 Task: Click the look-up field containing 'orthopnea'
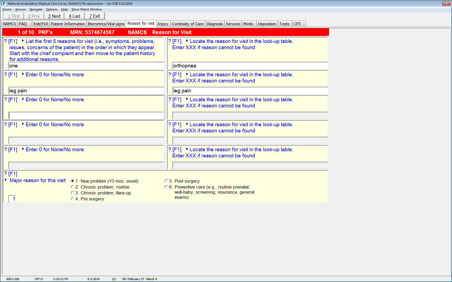[250, 66]
